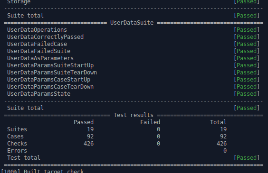Select the UserDataParamsSuiteStartUp test name
This screenshot has height=173, width=268.
[50, 65]
